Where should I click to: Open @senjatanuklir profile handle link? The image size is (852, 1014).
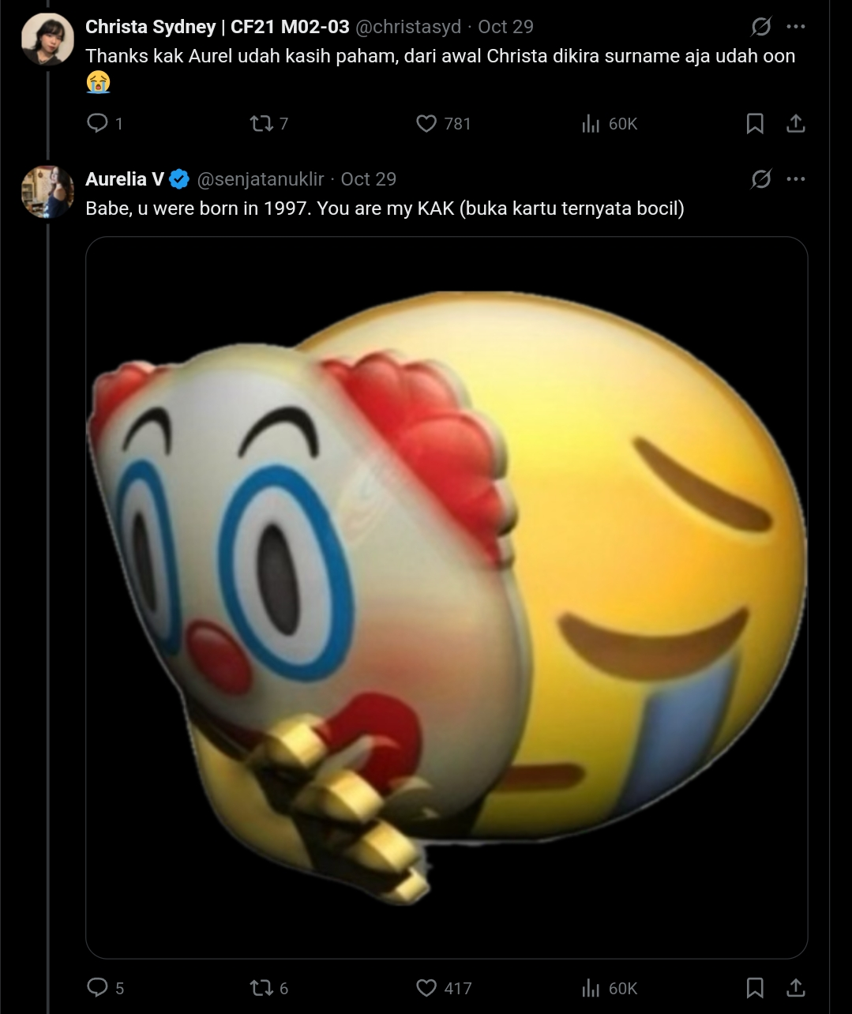coord(260,179)
